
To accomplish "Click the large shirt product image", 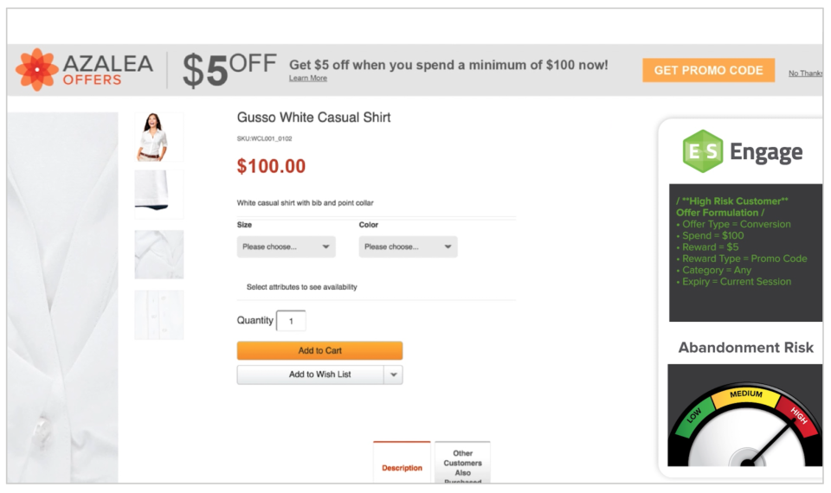I will point(62,294).
